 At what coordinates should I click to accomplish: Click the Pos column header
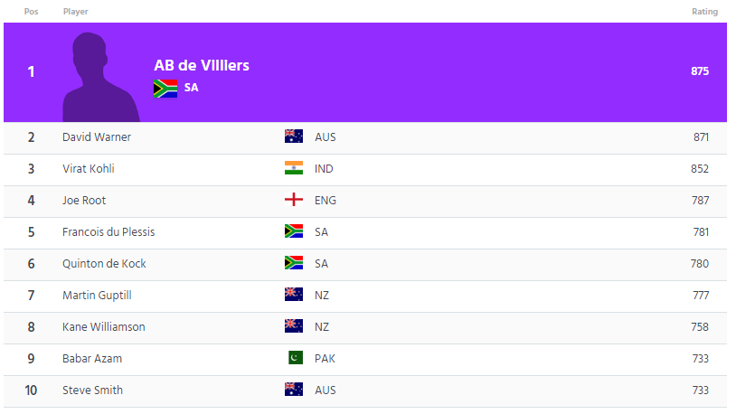31,12
